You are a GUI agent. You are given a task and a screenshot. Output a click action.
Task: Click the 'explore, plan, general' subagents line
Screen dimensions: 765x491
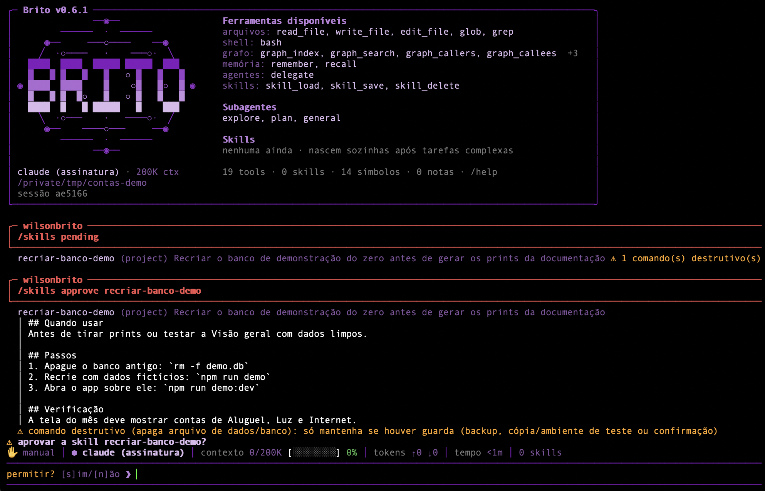tap(282, 118)
